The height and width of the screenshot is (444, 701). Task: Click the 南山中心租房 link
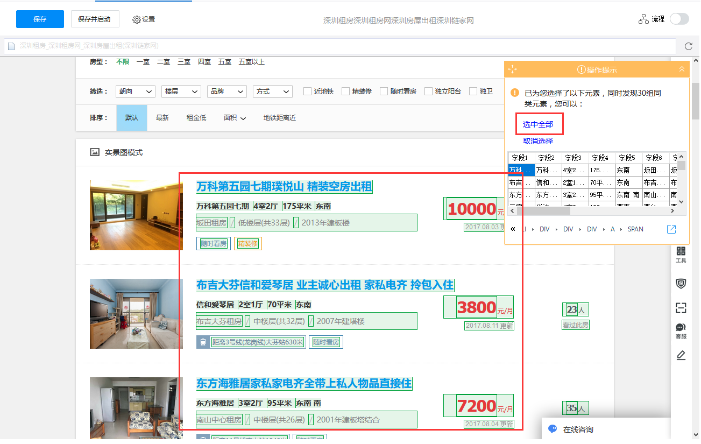(x=219, y=420)
